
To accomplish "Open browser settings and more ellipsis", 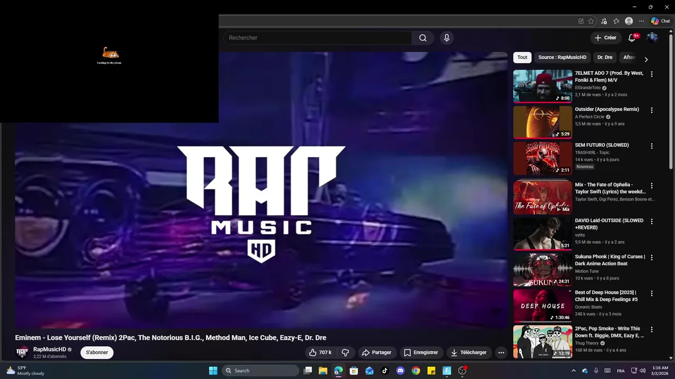I will [641, 21].
